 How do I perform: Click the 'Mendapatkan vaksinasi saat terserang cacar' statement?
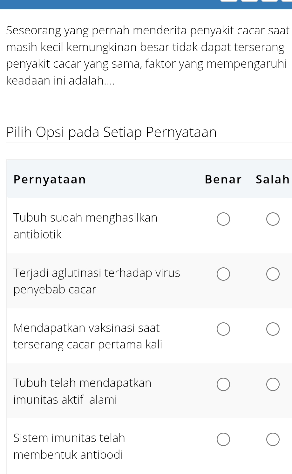coord(88,336)
